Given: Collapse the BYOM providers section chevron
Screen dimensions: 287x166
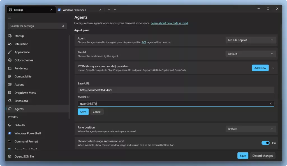Looking at the screenshot, I should tap(273, 68).
